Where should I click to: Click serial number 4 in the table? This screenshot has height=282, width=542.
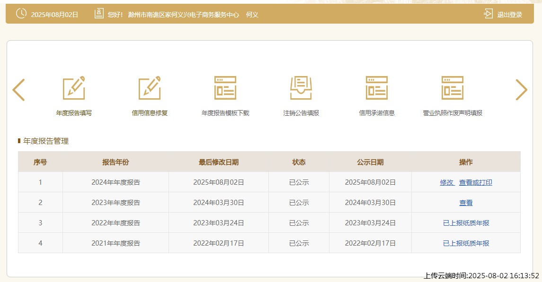pyautogui.click(x=40, y=243)
